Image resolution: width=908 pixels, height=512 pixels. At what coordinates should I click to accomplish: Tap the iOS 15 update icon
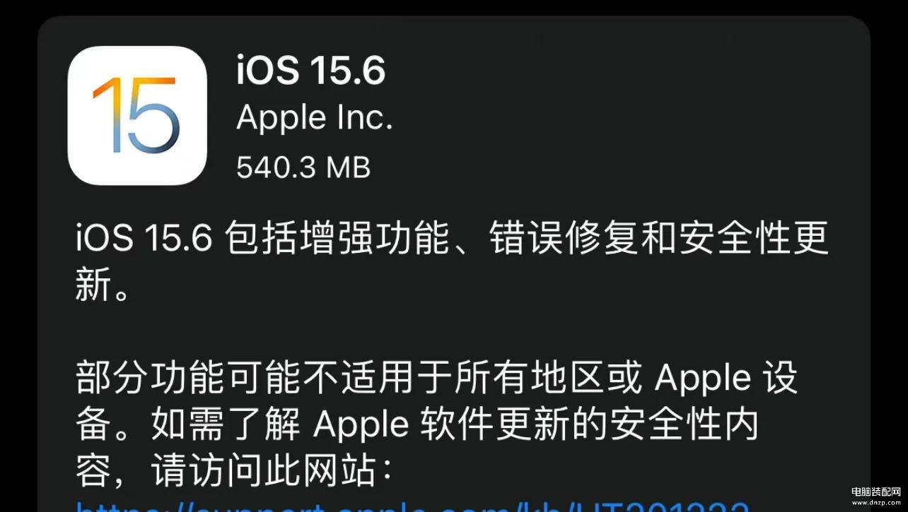tap(137, 115)
